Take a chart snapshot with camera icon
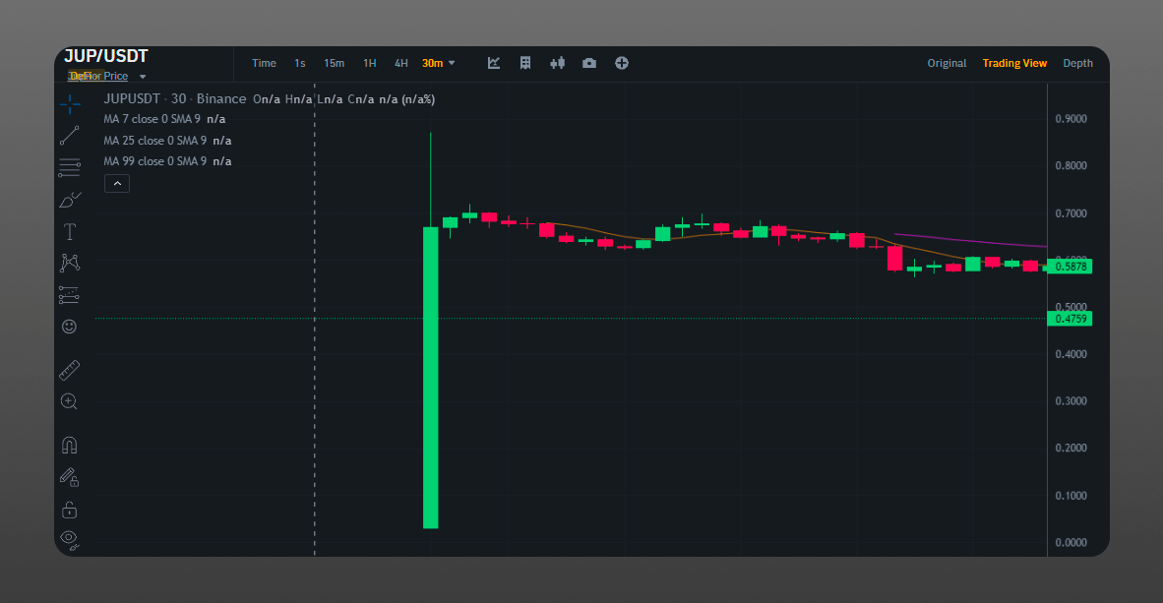Screen dimensions: 1163x603 click(x=589, y=63)
